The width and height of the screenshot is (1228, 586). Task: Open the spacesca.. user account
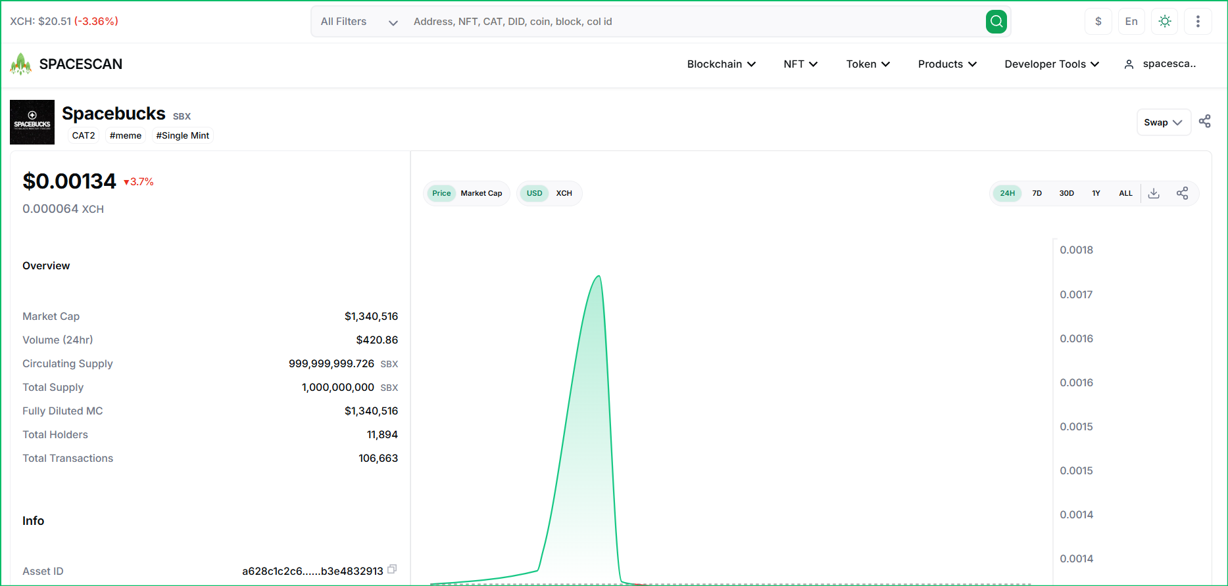1161,64
